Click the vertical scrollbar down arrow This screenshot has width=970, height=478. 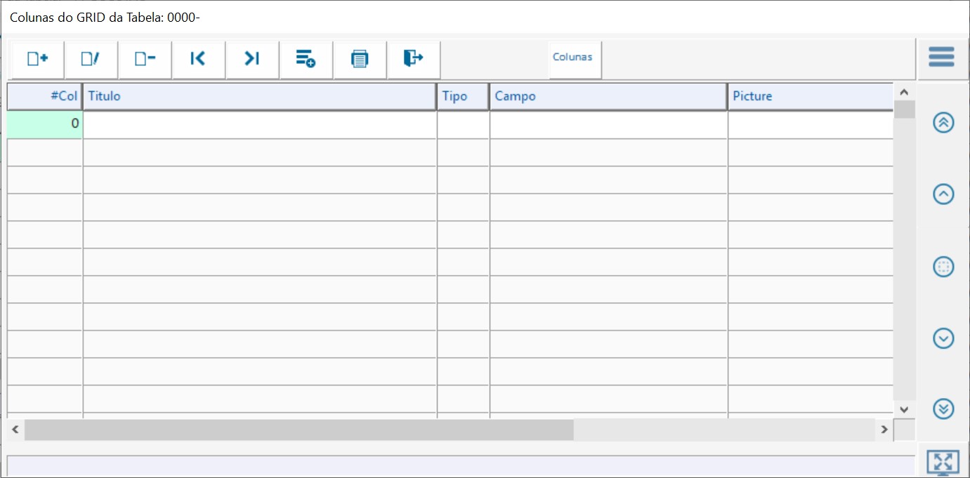coord(904,409)
